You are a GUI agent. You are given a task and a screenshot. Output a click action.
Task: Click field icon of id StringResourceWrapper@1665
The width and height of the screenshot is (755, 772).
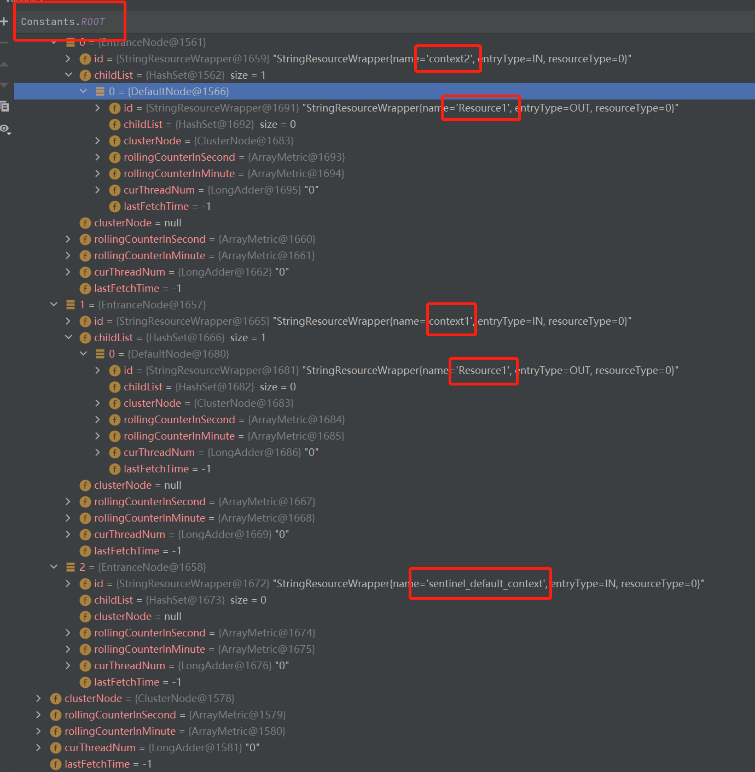(85, 321)
